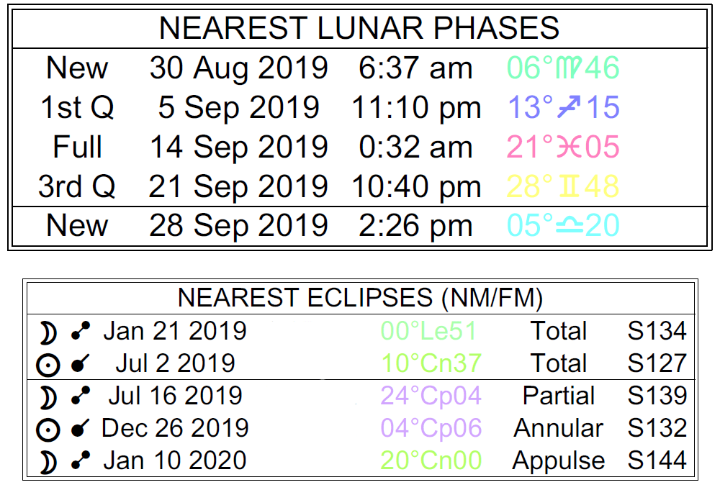Image resolution: width=720 pixels, height=490 pixels.
Task: Click the moon icon beside Jul 16 2019
Action: (48, 396)
